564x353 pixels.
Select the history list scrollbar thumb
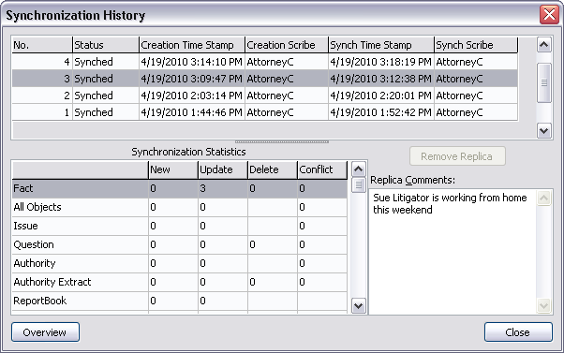tap(543, 82)
